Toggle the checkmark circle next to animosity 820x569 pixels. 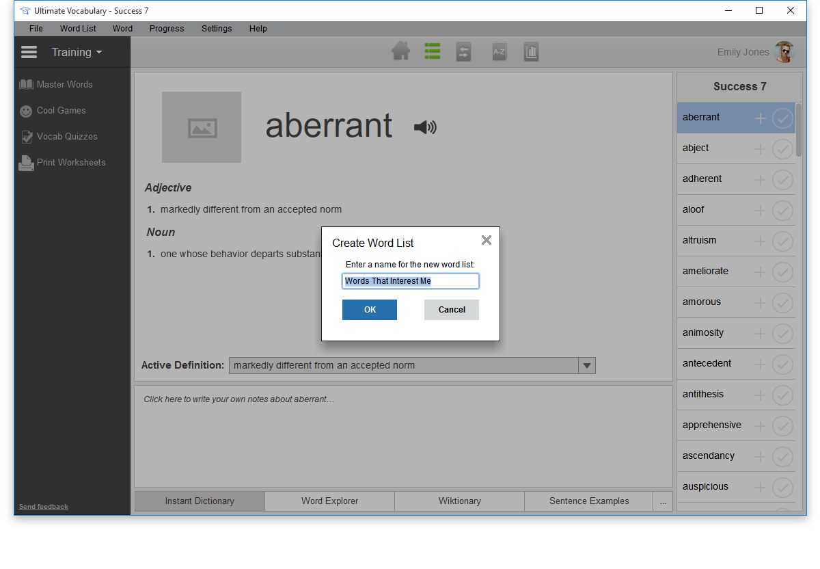coord(782,334)
